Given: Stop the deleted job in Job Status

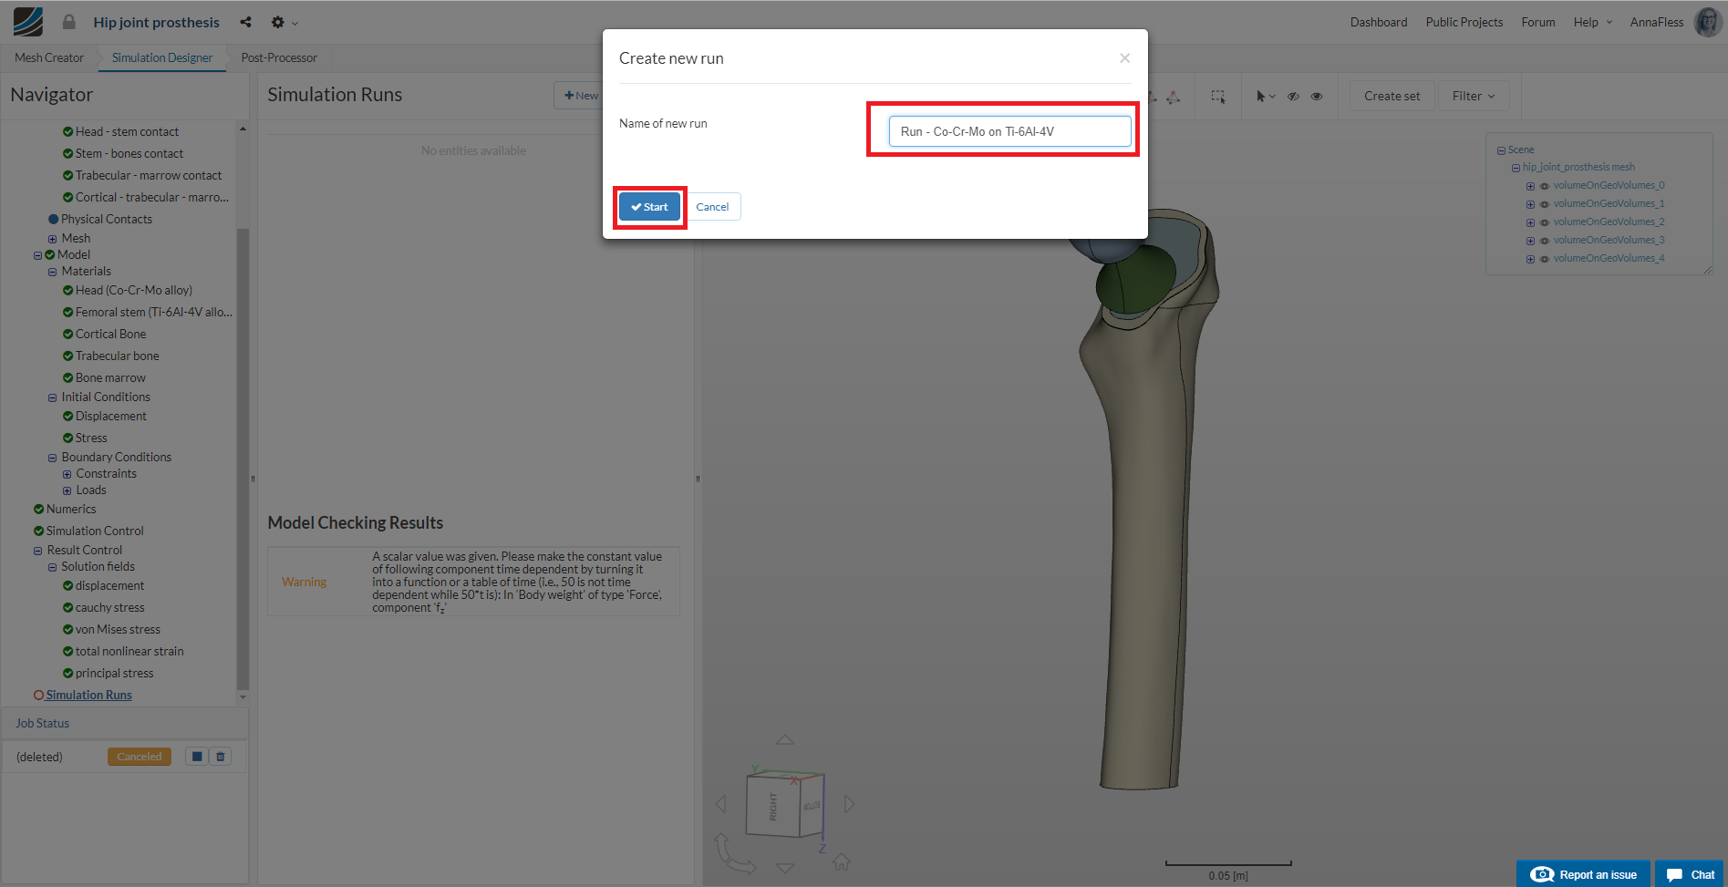Looking at the screenshot, I should click(x=196, y=757).
